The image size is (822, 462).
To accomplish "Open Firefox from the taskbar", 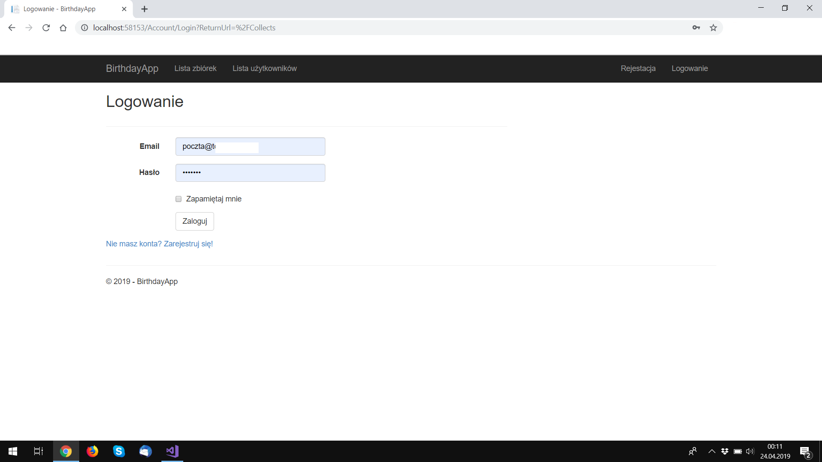I will point(92,451).
